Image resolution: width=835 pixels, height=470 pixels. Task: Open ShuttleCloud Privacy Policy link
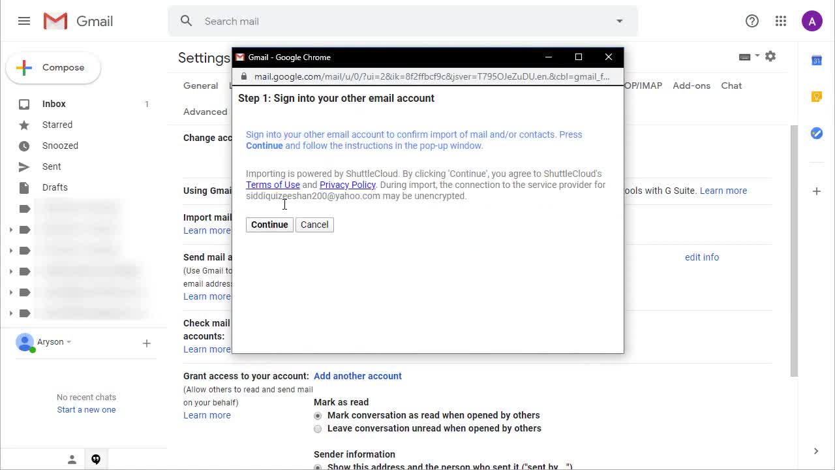tap(348, 185)
